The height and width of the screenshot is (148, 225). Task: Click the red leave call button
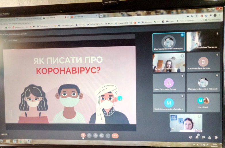(x=115, y=136)
